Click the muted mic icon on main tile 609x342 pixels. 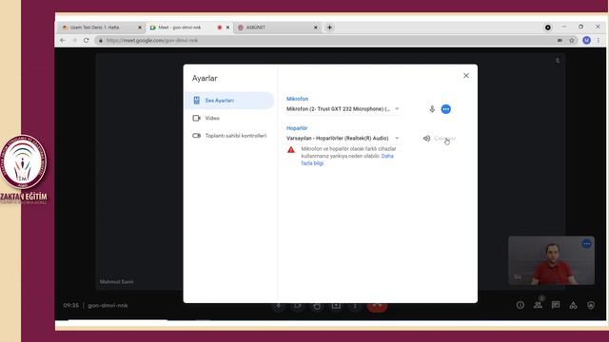pos(558,61)
